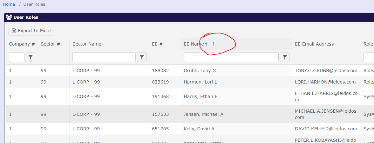Viewport: 374px width, 143px height.
Task: Sort by the Sector # column header
Action: click(50, 44)
